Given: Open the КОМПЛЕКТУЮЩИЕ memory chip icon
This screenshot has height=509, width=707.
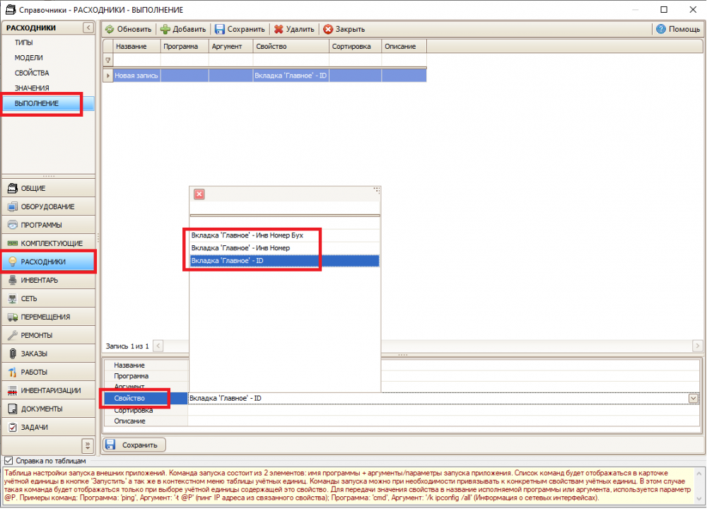Looking at the screenshot, I should click(x=13, y=243).
